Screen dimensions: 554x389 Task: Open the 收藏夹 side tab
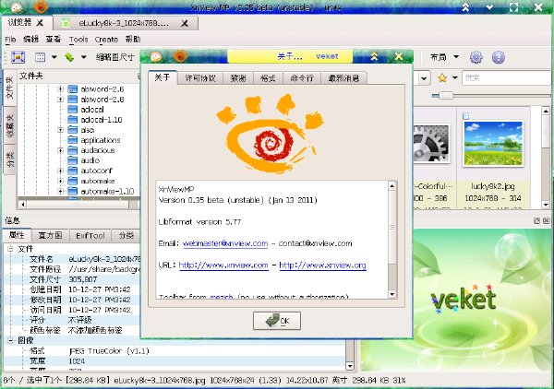9,125
